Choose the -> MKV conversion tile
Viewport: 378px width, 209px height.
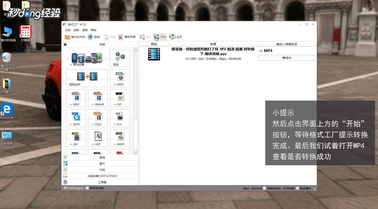coord(76,98)
